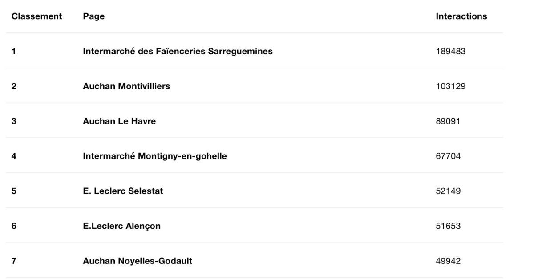Click the interactions value 189483
534x279 pixels.
(450, 51)
